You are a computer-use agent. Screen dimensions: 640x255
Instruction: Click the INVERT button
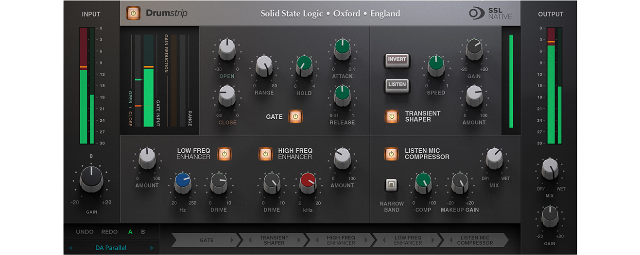(397, 60)
